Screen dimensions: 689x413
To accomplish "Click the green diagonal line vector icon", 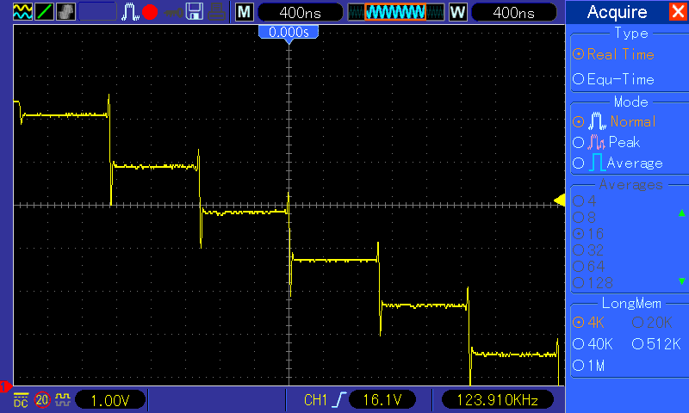I will [x=44, y=12].
